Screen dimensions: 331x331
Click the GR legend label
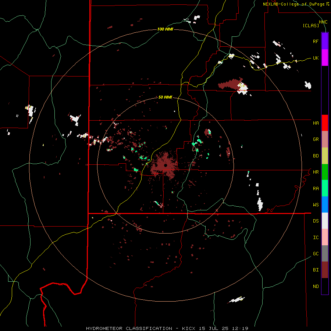pos(316,139)
